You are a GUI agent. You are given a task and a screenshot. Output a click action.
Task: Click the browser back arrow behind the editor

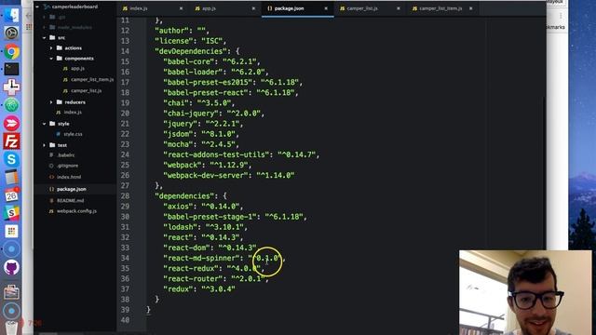(x=29, y=16)
